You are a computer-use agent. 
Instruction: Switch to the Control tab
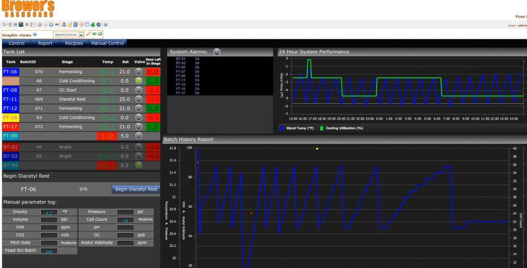click(x=16, y=43)
